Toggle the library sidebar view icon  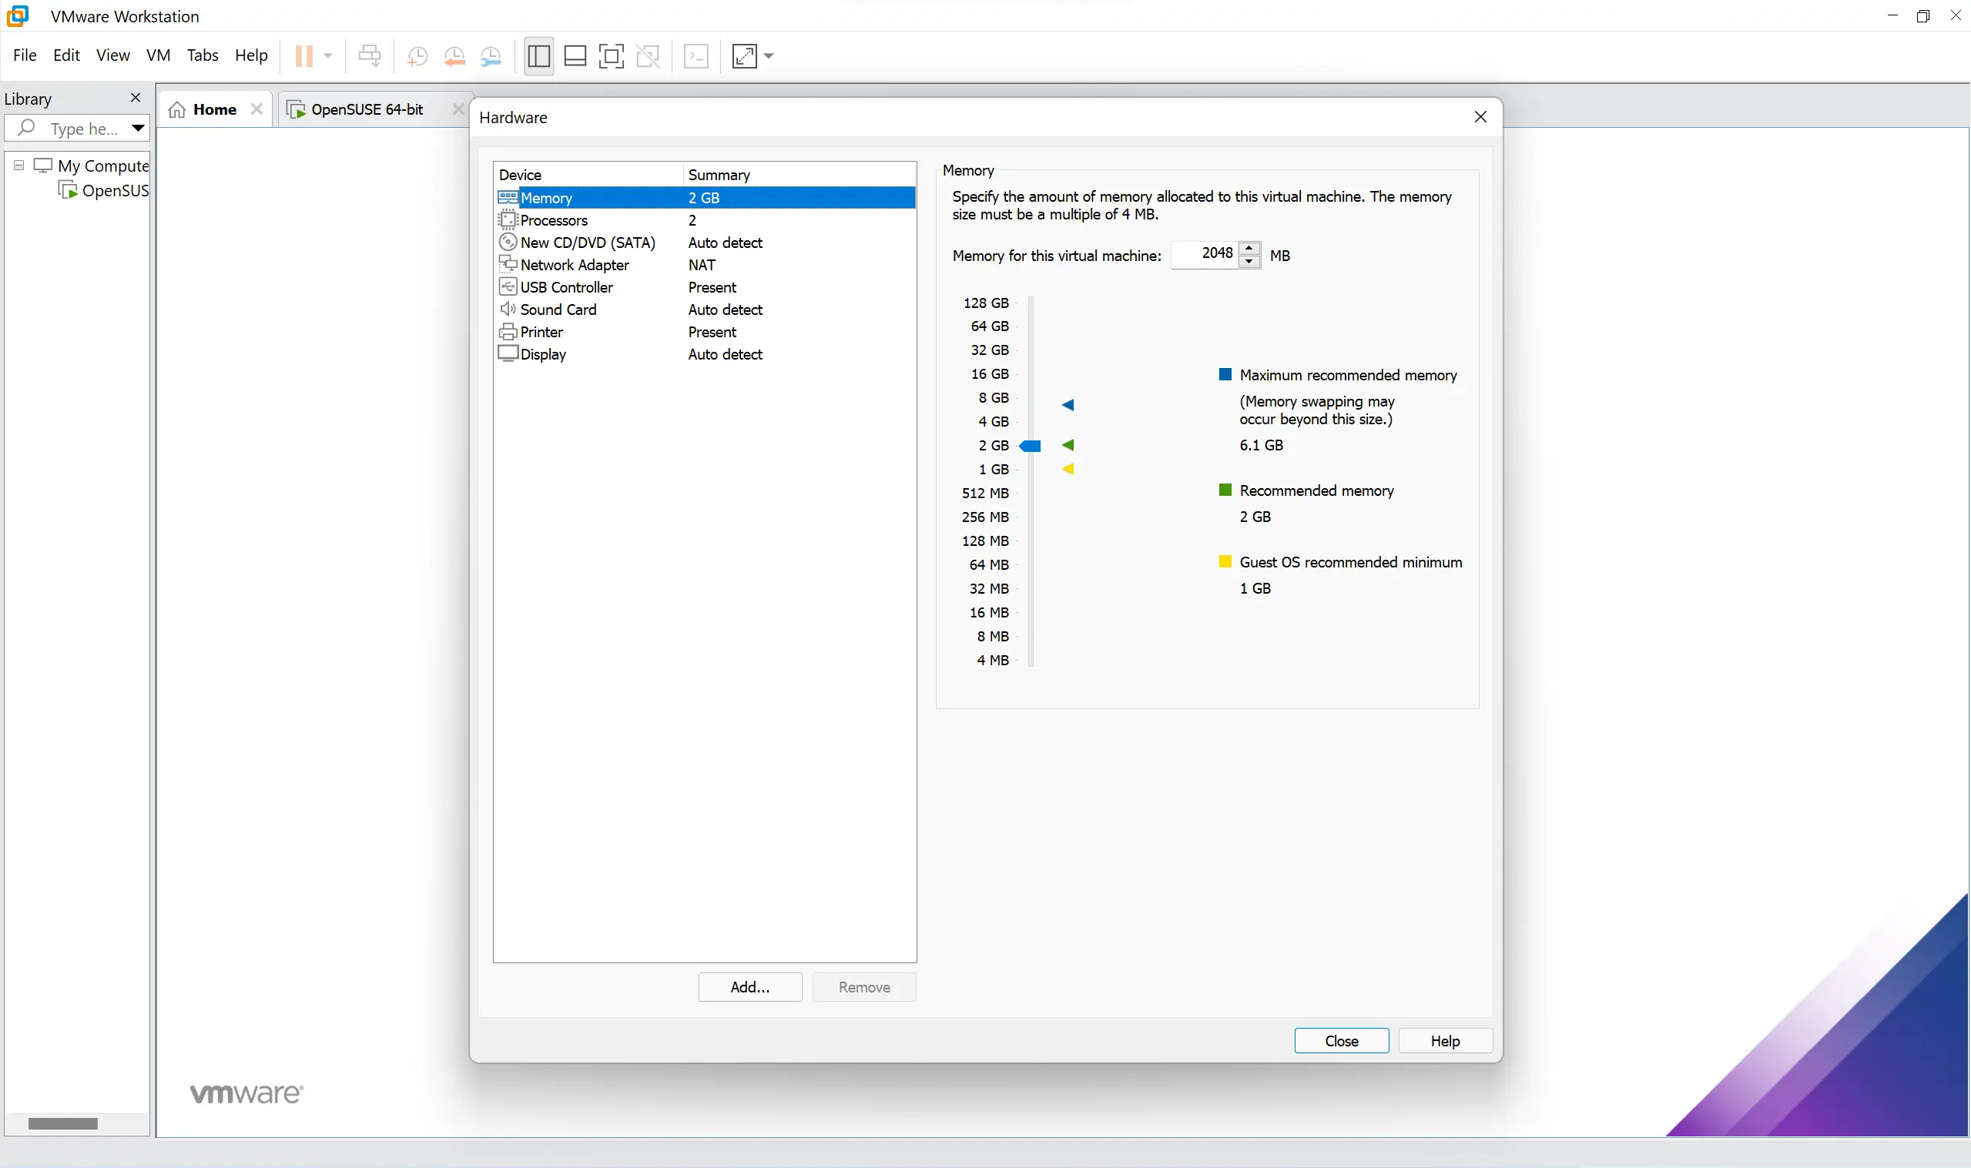(538, 56)
